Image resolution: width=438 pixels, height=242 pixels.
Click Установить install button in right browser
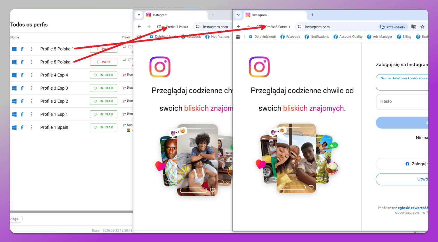(393, 27)
